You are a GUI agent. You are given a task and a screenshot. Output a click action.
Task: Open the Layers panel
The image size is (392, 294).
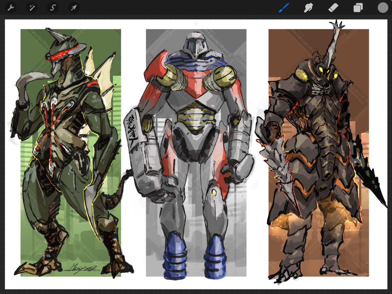[x=358, y=8]
